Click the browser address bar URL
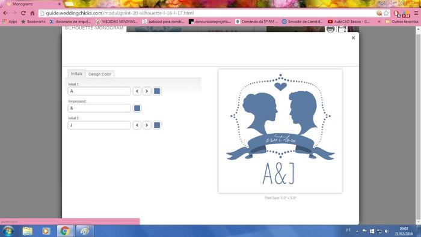This screenshot has width=421, height=237. (x=120, y=13)
